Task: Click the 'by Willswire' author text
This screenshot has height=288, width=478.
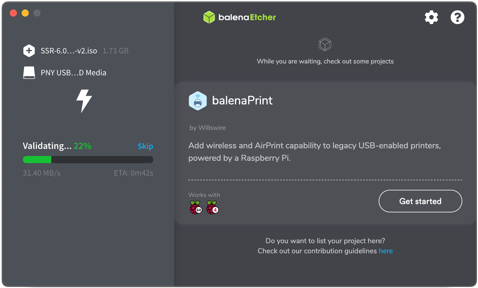Action: (x=208, y=128)
